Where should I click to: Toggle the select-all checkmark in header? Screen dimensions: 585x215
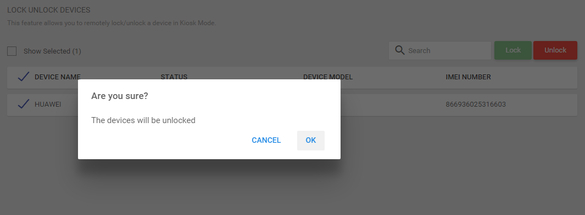tap(24, 77)
